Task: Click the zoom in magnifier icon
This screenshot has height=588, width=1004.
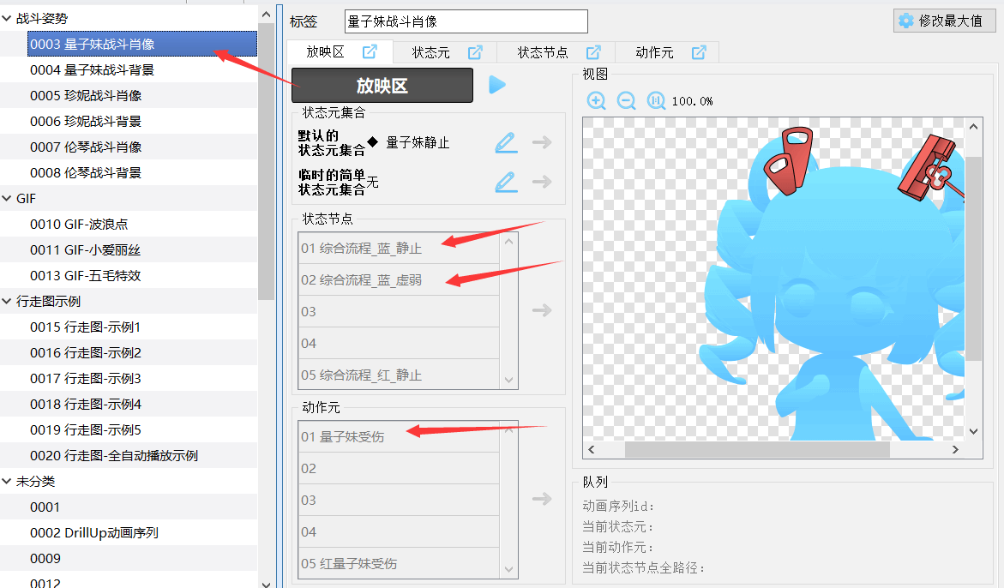Action: click(596, 100)
